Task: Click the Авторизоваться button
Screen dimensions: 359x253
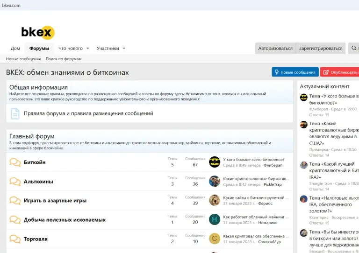Action: 275,48
